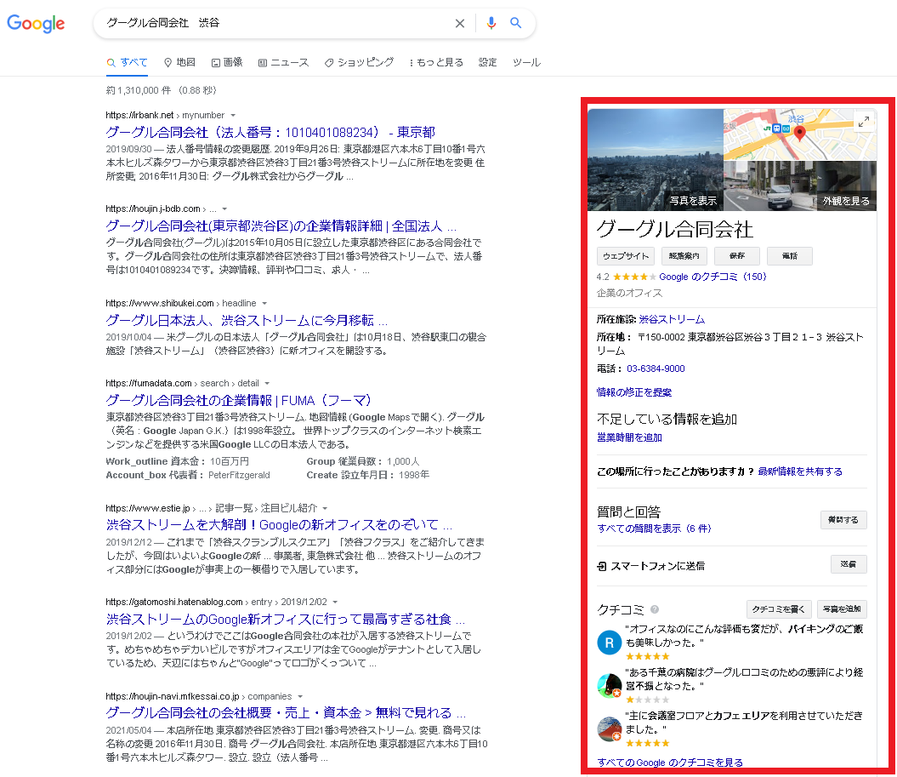This screenshot has height=777, width=897.
Task: Click 営業時間を追加 link
Action: tap(629, 437)
